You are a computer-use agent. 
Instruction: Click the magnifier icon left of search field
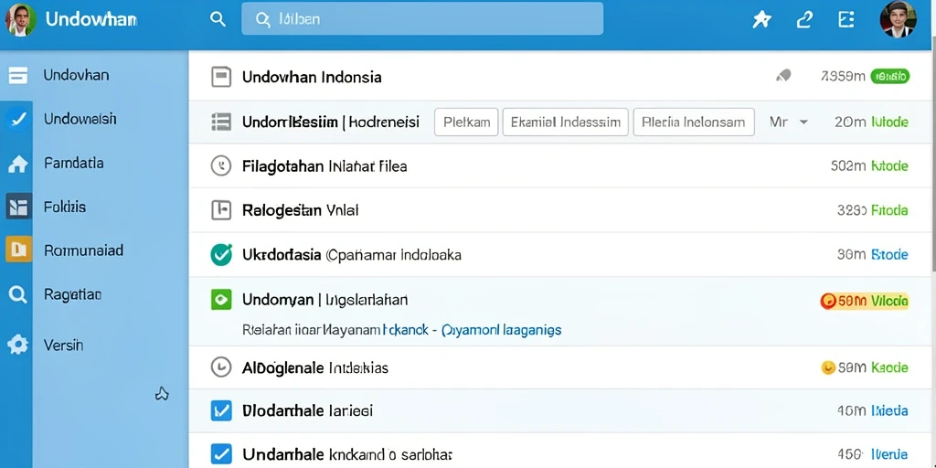click(218, 19)
